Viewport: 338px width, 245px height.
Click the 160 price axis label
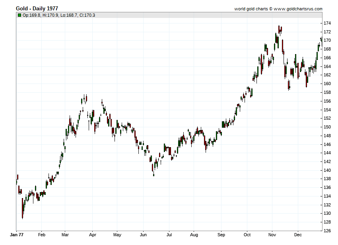pos(327,84)
